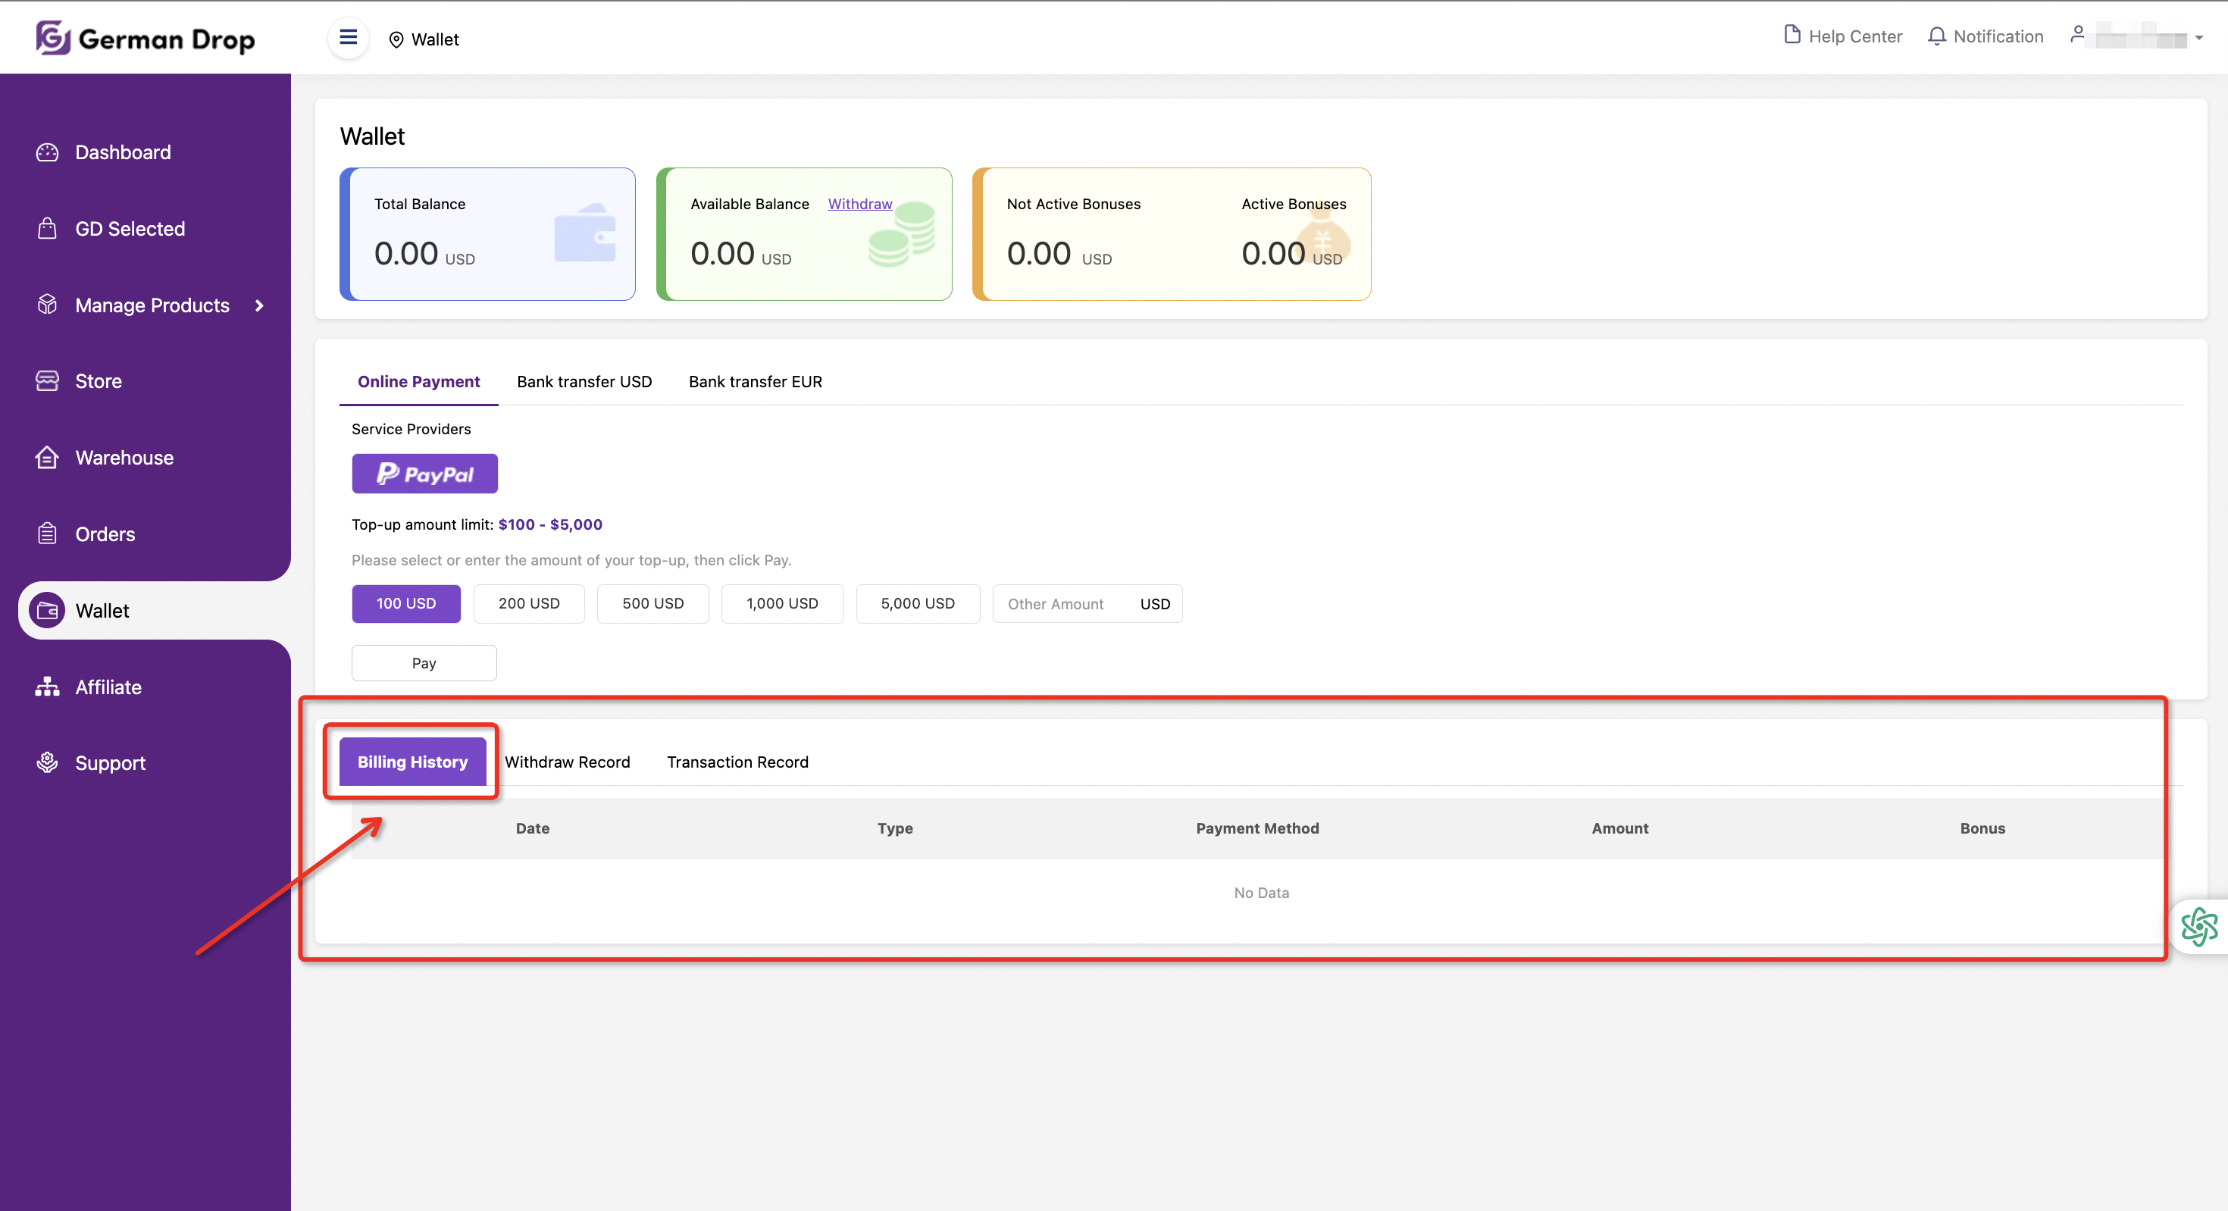2228x1211 pixels.
Task: Open the Support headset icon
Action: [x=47, y=762]
